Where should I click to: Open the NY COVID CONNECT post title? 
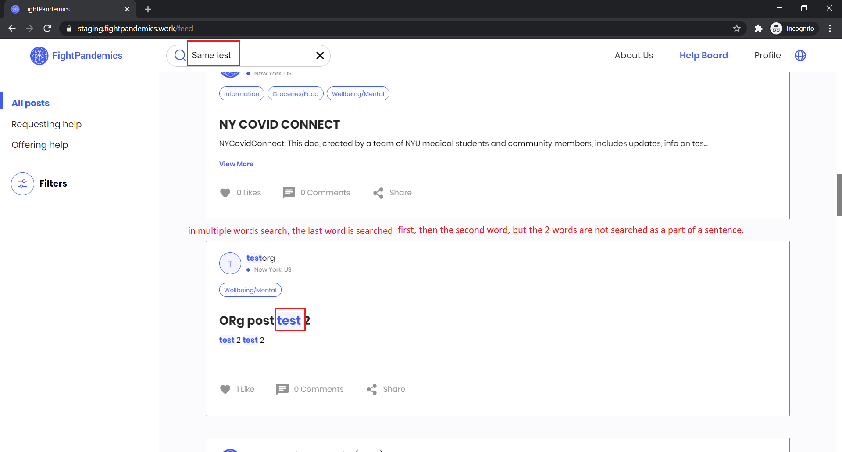coord(279,125)
